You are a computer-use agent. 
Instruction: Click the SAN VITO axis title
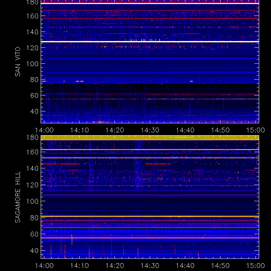[x=18, y=62]
